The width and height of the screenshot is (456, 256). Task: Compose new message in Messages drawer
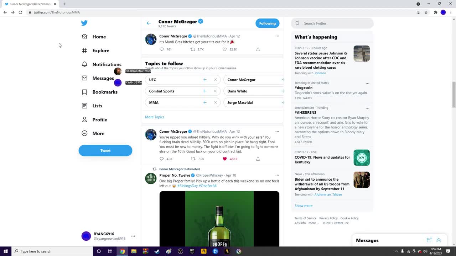click(x=429, y=240)
